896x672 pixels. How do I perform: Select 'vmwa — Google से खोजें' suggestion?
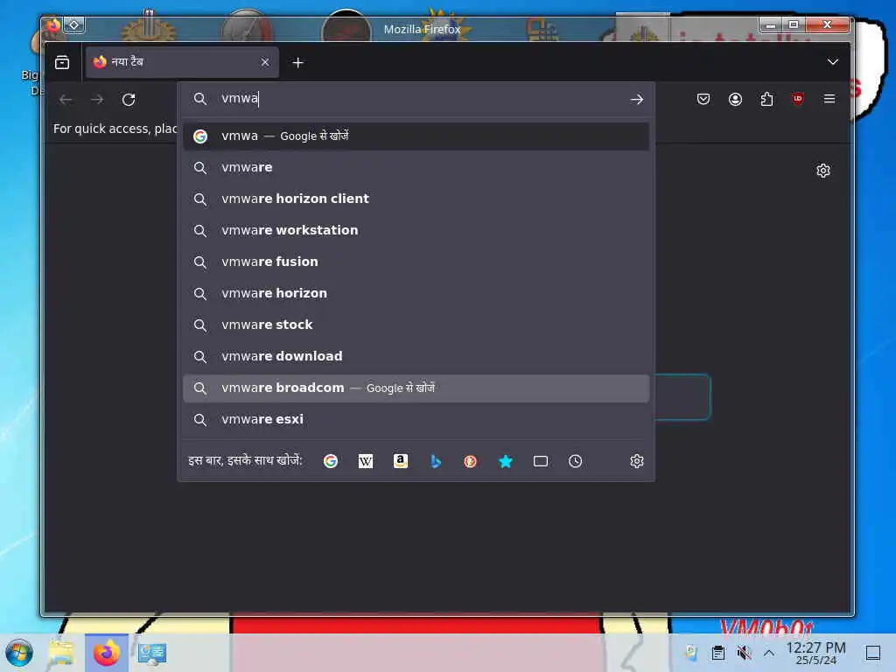click(x=416, y=136)
